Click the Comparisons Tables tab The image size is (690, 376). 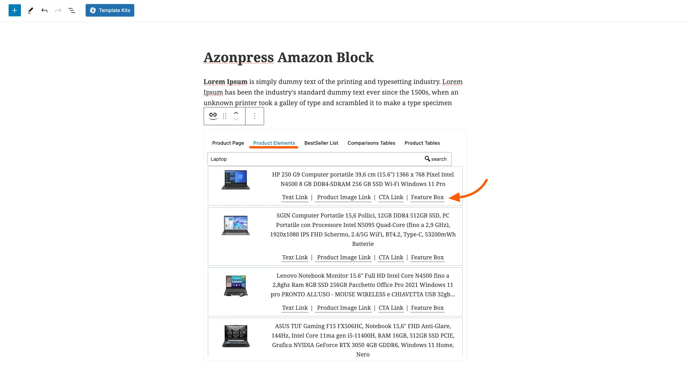[371, 143]
